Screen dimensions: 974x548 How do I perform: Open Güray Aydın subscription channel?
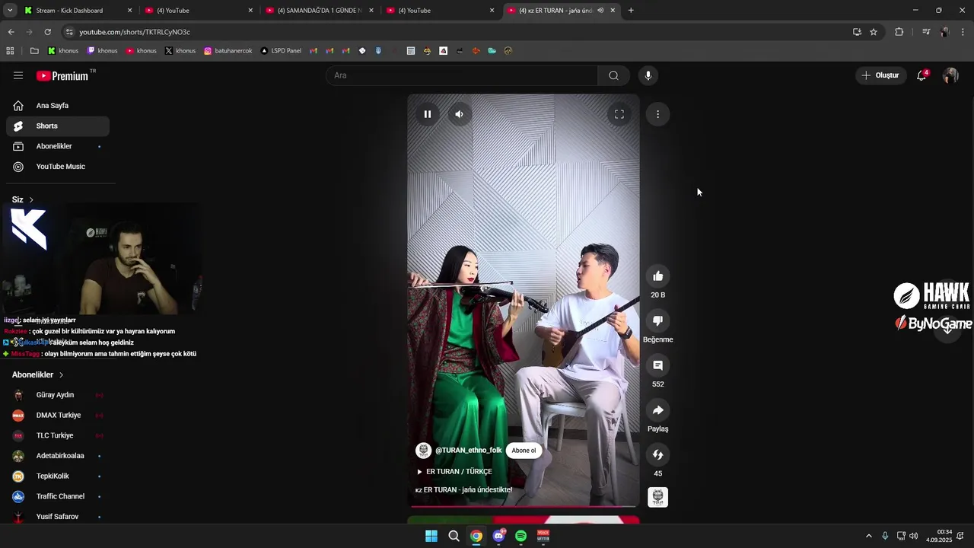point(58,395)
